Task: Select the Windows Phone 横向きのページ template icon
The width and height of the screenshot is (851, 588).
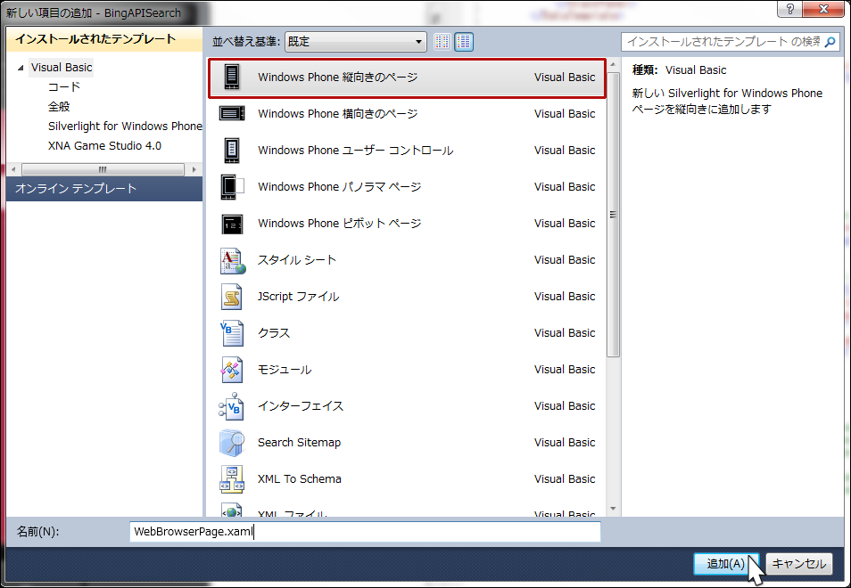Action: click(232, 113)
